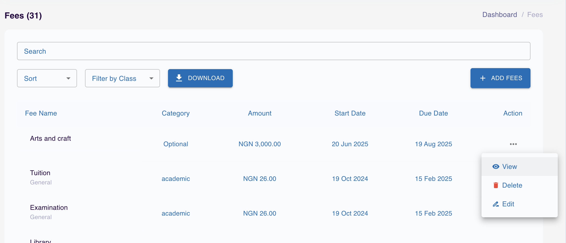Click the Fees breadcrumb item

tap(535, 15)
